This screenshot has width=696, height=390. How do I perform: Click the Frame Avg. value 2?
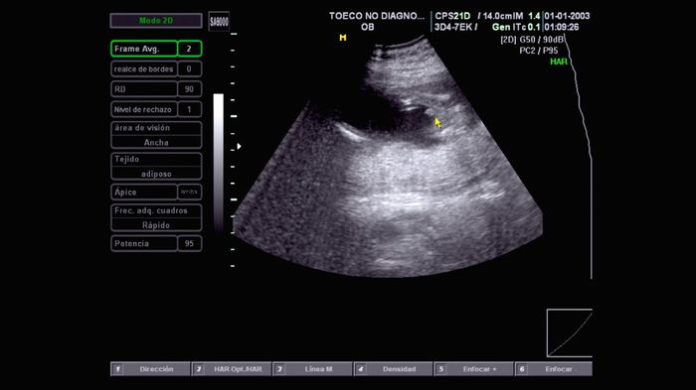point(190,49)
